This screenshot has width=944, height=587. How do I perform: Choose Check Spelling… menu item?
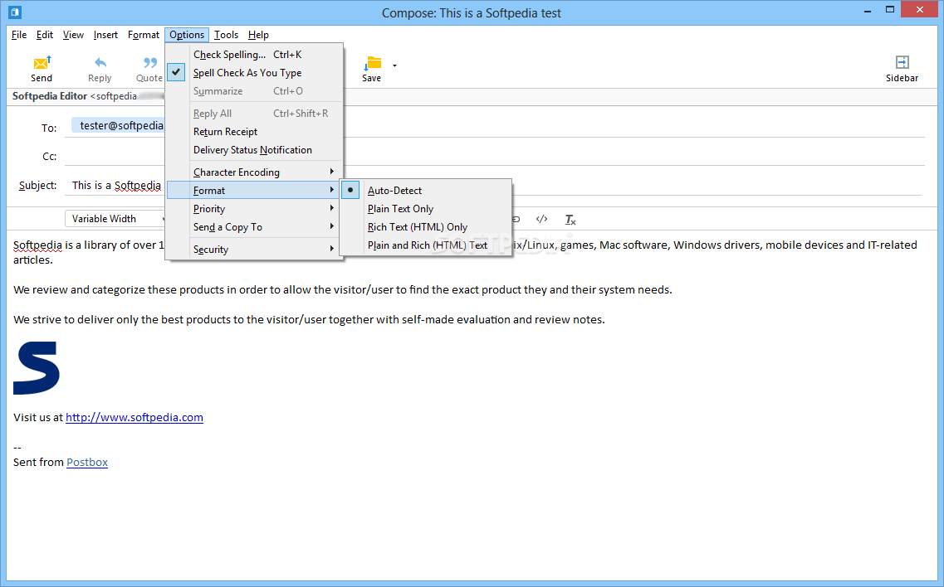[x=254, y=54]
